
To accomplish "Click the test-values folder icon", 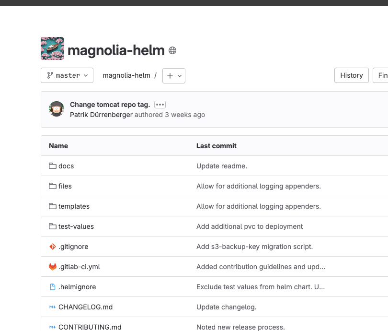I will tap(53, 226).
